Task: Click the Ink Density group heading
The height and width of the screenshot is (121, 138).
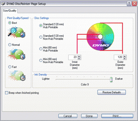Action: 40,74
